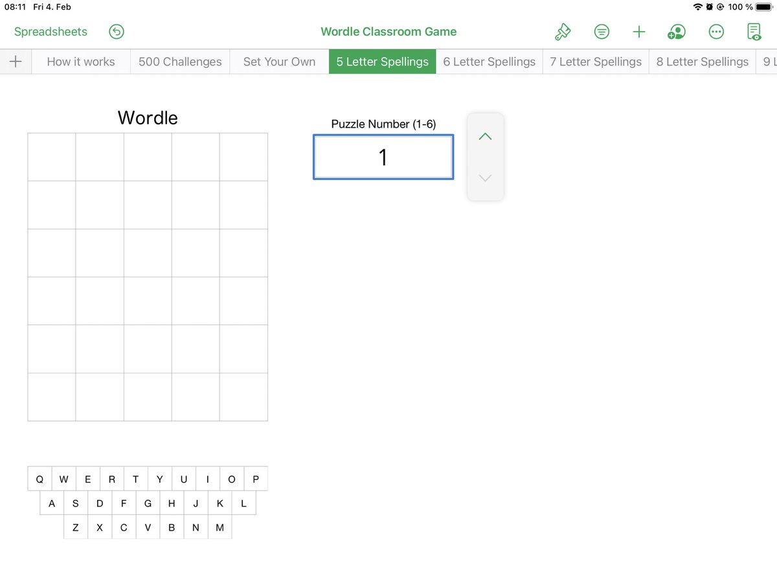Screen dimensions: 777x583
Task: Tap the J key cell
Action: click(196, 503)
